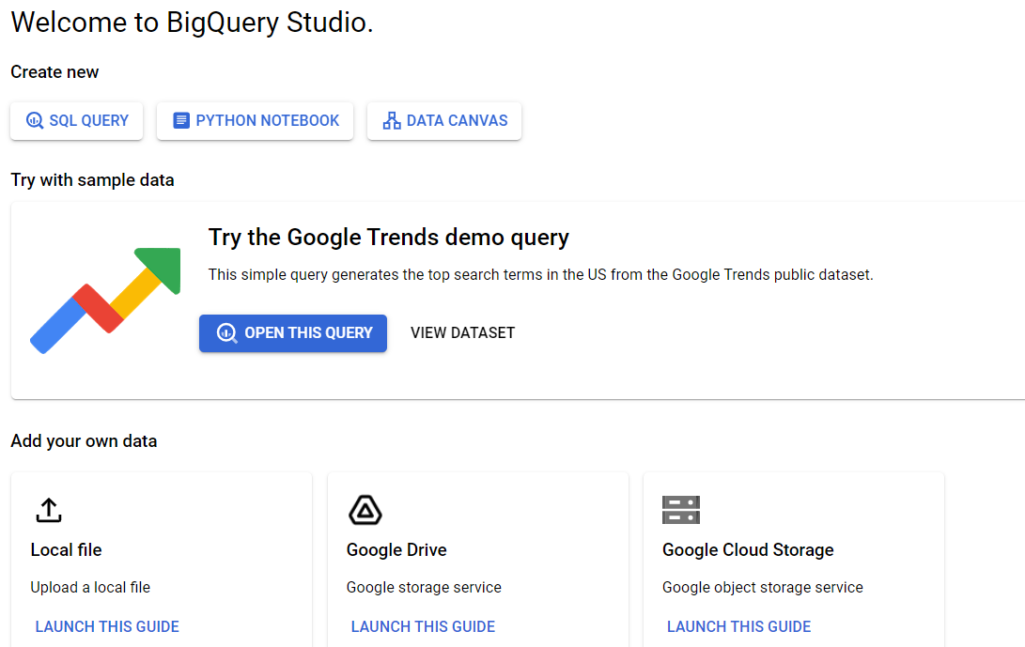Launch the Google Cloud Storage guide
This screenshot has height=647, width=1025.
coord(738,626)
